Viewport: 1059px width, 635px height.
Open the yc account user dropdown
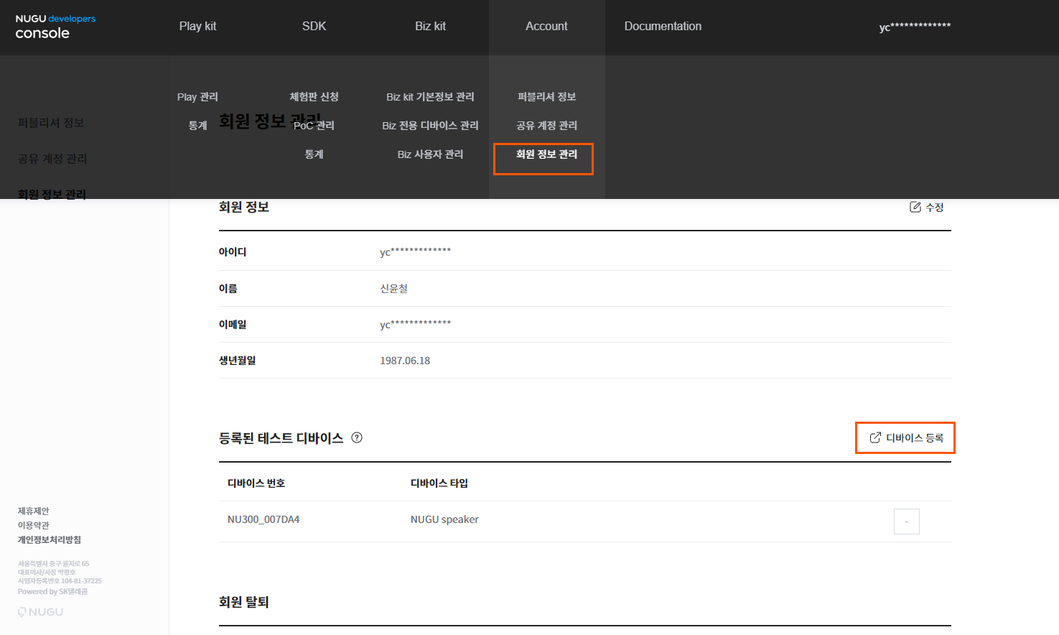click(915, 27)
